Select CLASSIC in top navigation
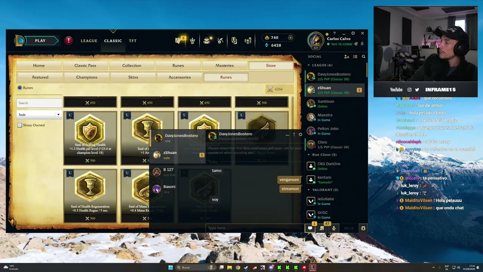 click(113, 41)
